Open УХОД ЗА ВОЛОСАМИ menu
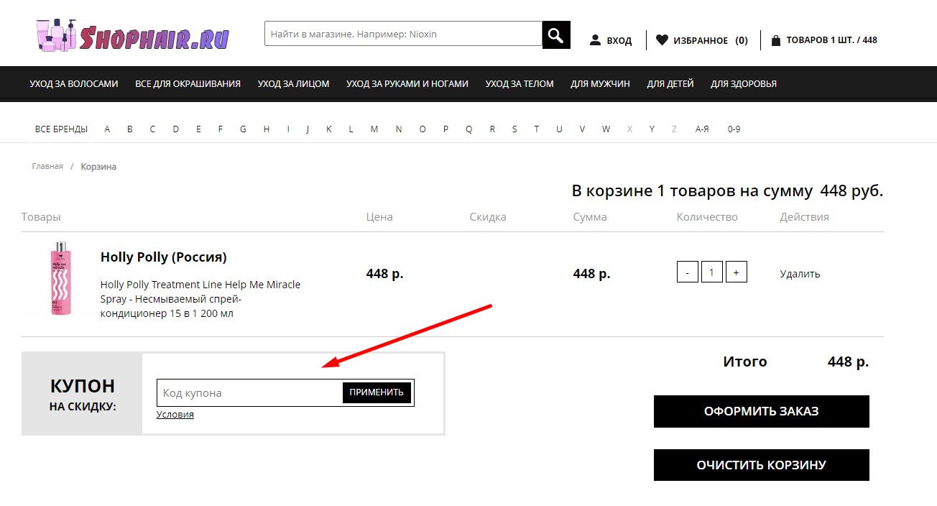 pyautogui.click(x=74, y=84)
